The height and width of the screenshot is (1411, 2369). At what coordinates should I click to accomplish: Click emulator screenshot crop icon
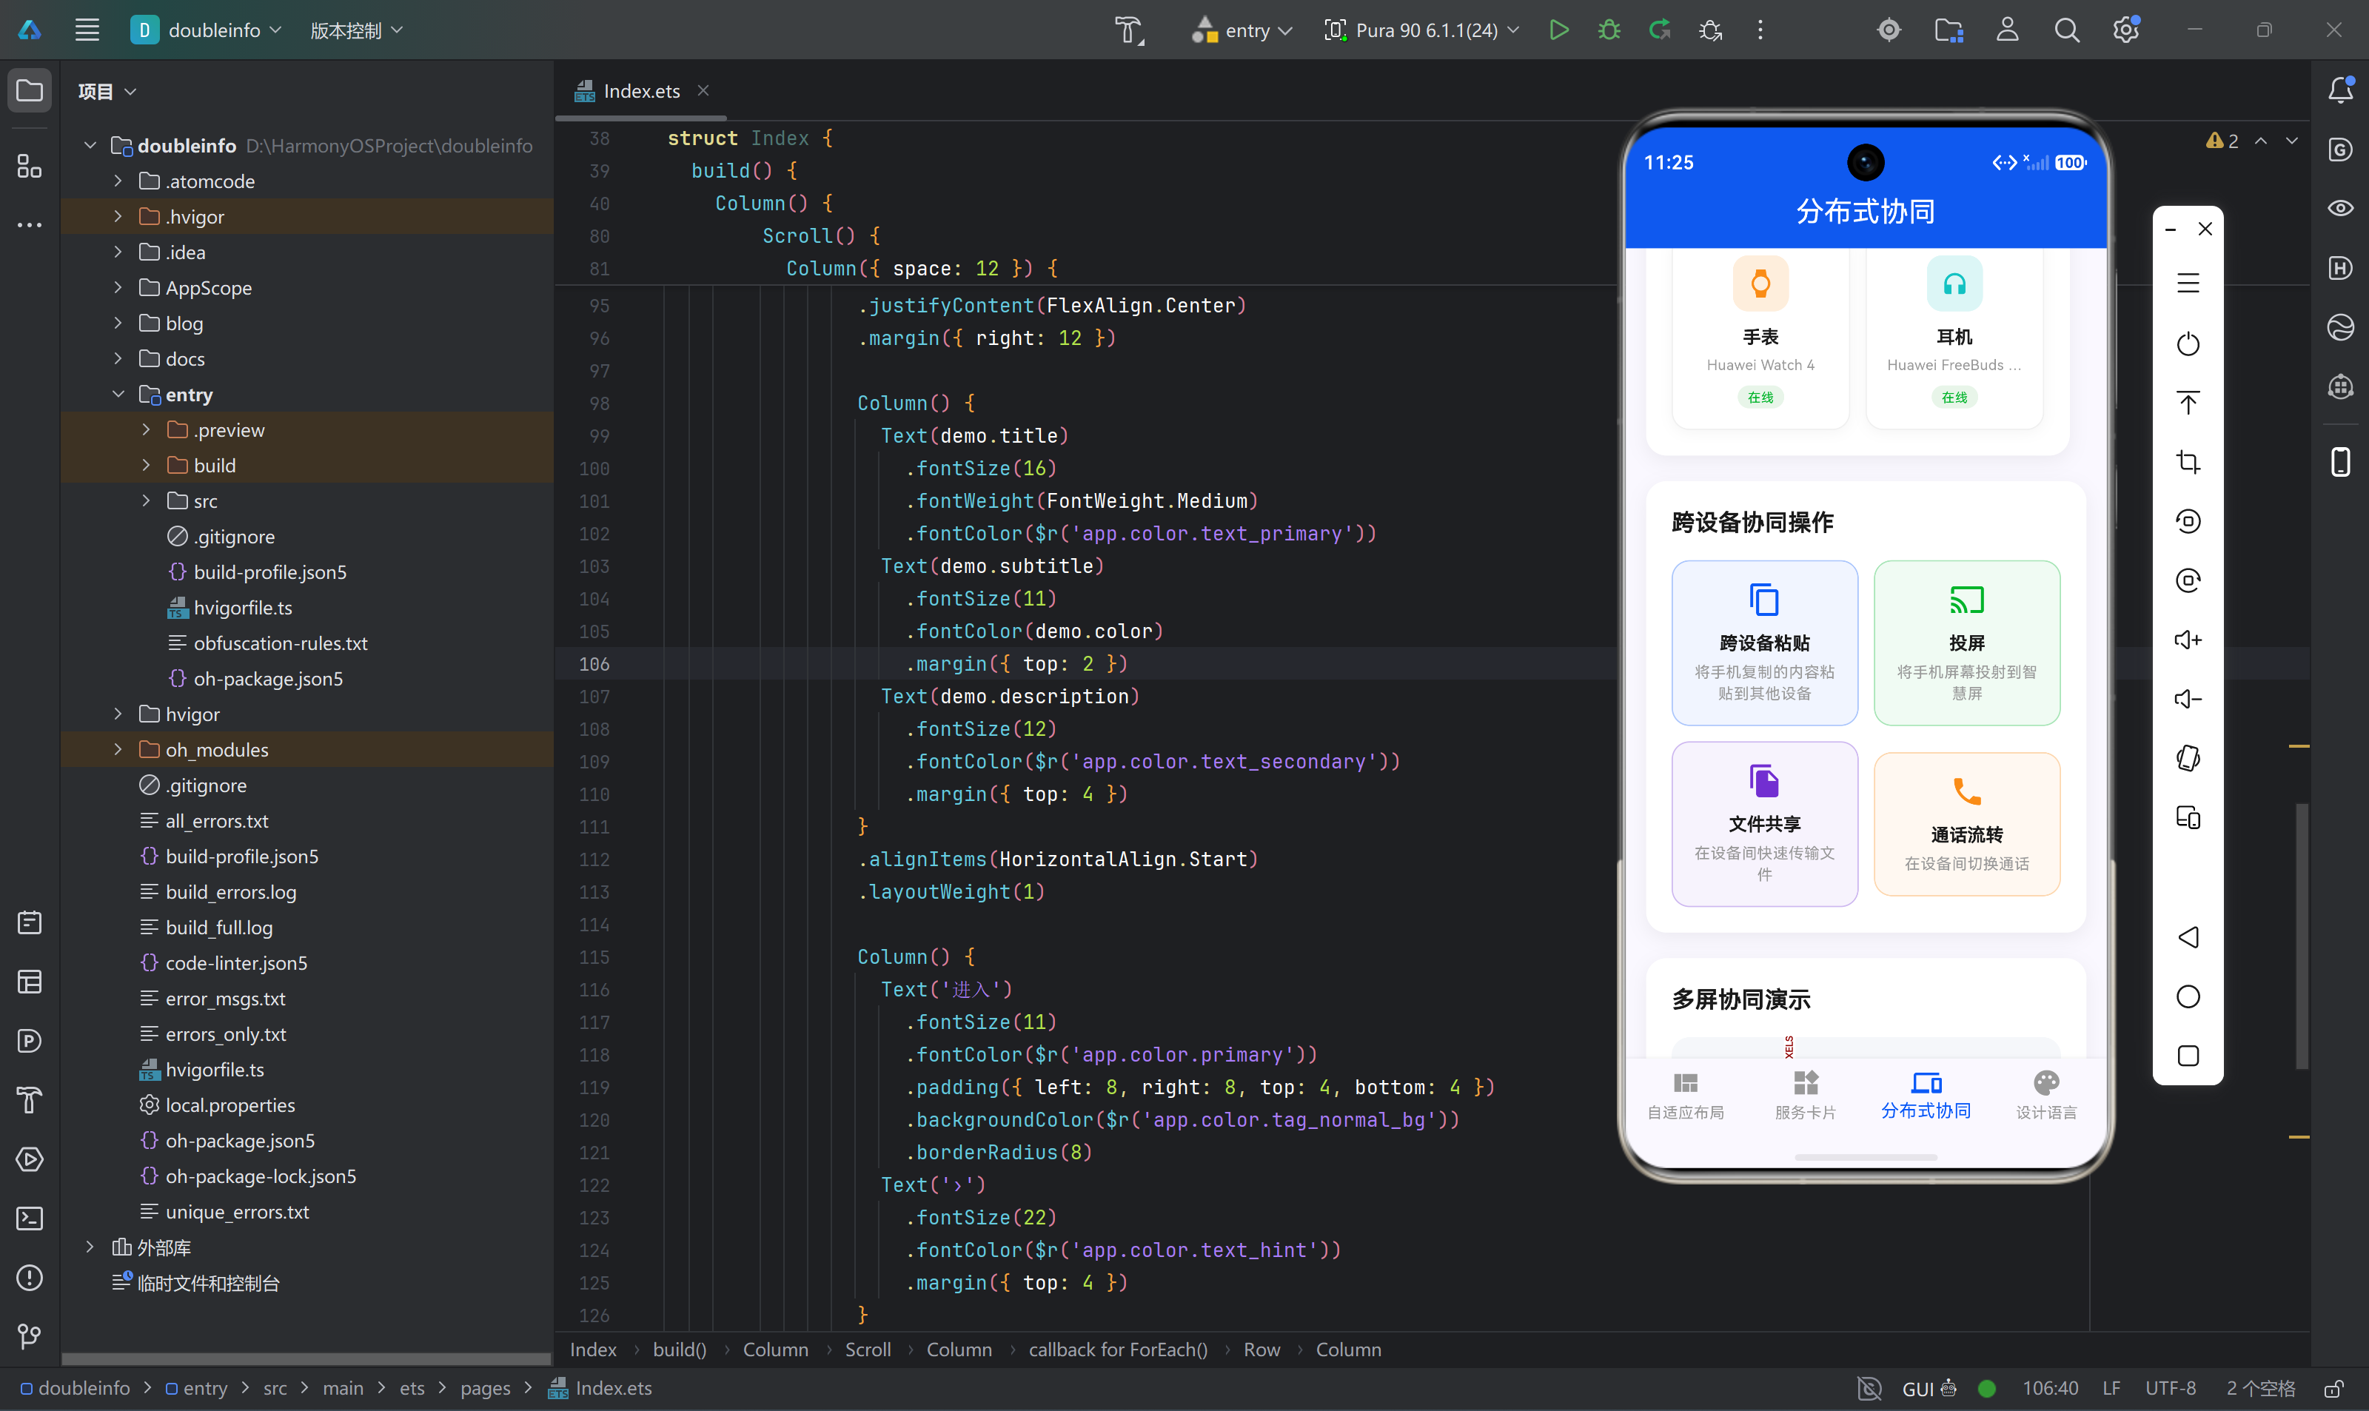(x=2188, y=462)
